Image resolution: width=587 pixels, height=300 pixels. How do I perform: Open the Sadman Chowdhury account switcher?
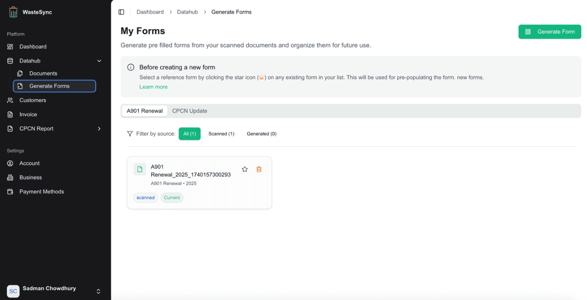[98, 291]
